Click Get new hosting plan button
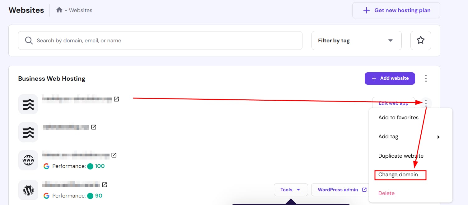The height and width of the screenshot is (205, 468). coord(396,10)
